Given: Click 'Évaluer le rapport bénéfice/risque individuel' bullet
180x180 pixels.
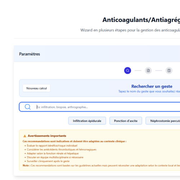Looking at the screenshot, I should click(52, 145).
